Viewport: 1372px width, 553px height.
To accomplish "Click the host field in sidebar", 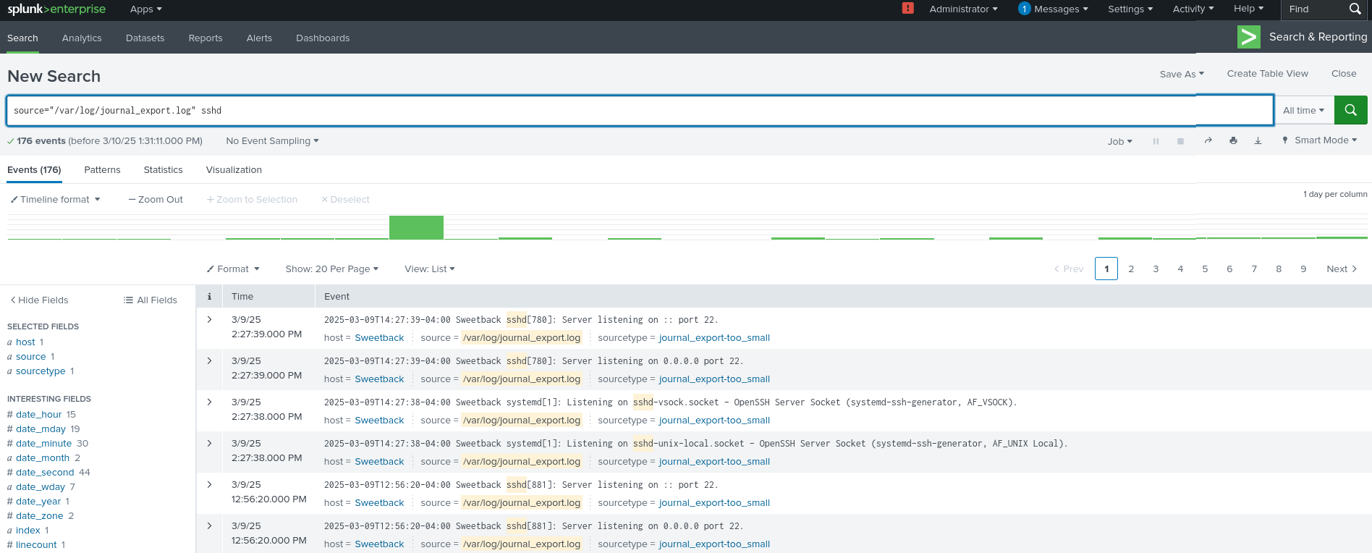I will tap(25, 342).
